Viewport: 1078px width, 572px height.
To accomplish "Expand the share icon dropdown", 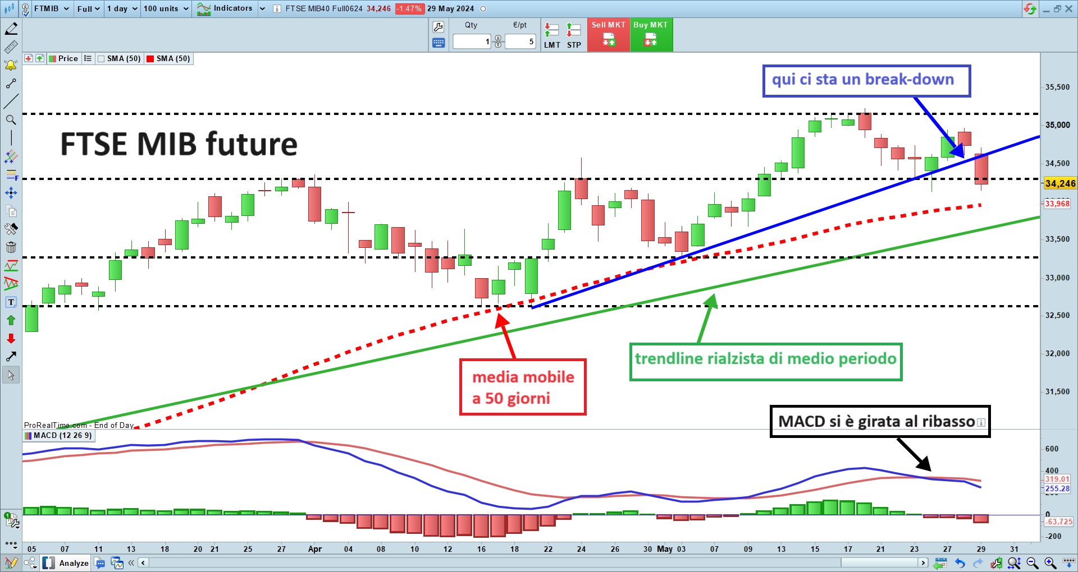I will click(x=30, y=563).
